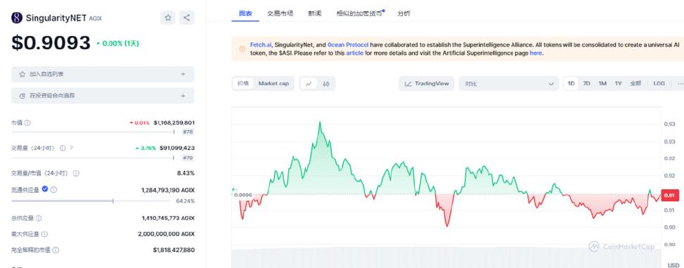This screenshot has height=268, width=684.
Task: Click the share icon button
Action: pyautogui.click(x=187, y=18)
